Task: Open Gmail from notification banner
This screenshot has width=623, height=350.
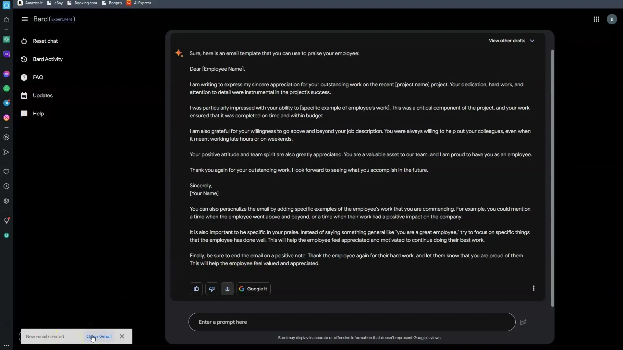Action: (99, 336)
